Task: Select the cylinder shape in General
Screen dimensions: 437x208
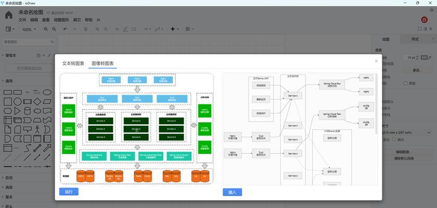Action: (x=27, y=111)
